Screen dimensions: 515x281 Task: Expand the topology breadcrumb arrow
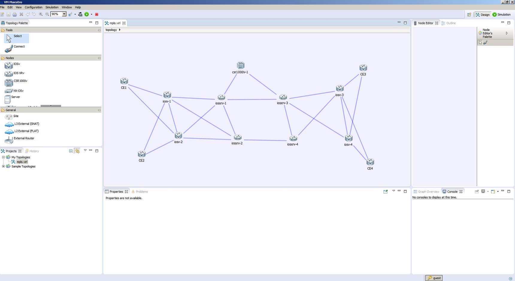[x=119, y=30]
